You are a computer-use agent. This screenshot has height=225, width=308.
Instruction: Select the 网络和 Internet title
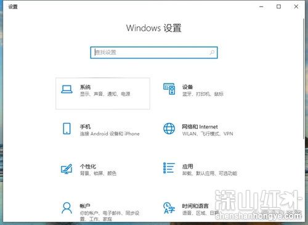tap(200, 127)
